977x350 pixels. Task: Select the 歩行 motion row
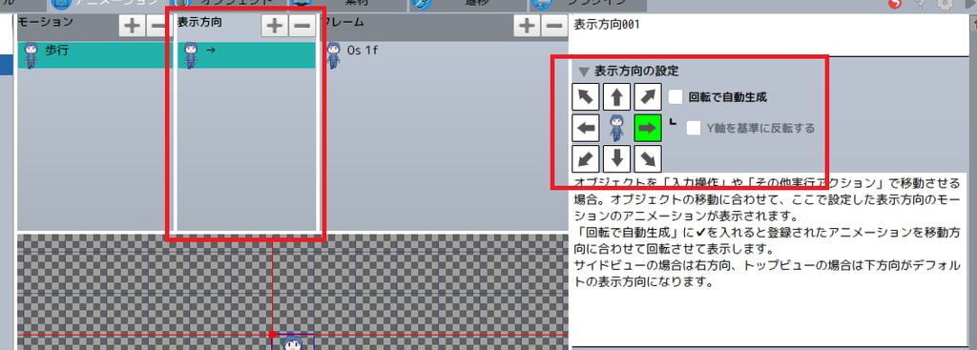[x=94, y=54]
